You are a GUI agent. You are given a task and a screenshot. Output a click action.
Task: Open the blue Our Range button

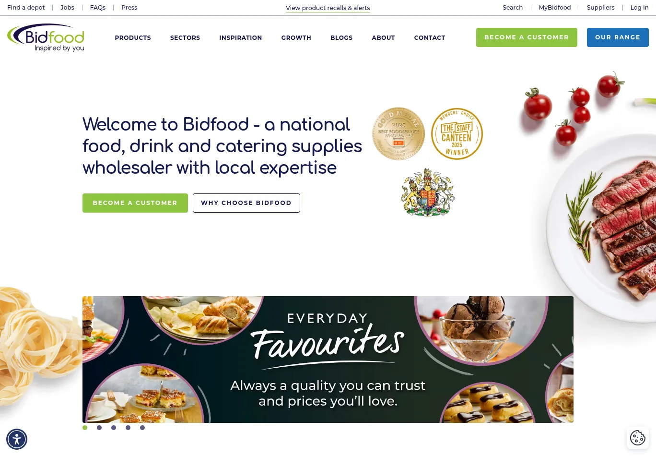pyautogui.click(x=618, y=37)
